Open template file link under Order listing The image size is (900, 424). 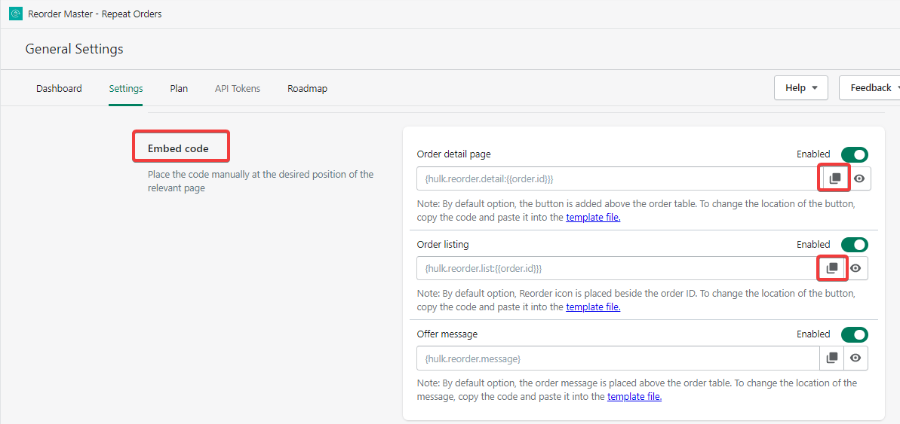593,307
